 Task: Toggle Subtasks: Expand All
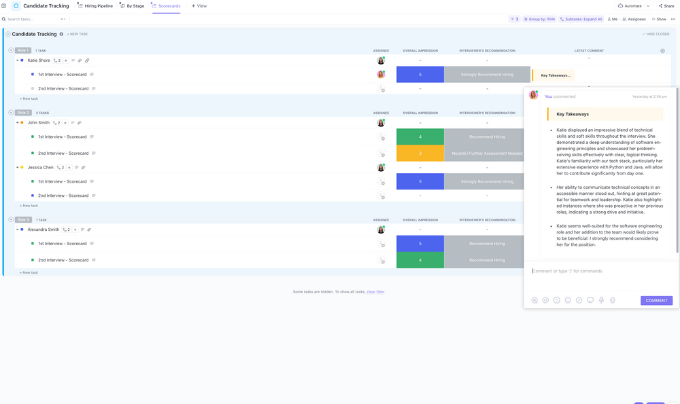[x=581, y=19]
